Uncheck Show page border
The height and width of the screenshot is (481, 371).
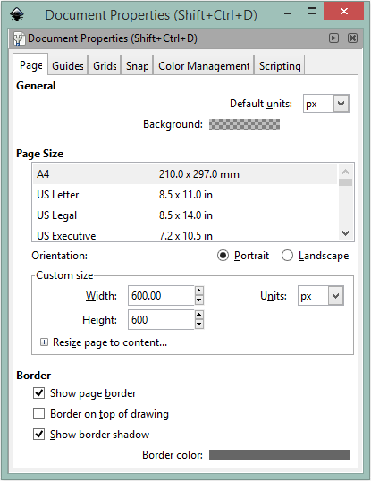click(x=39, y=393)
